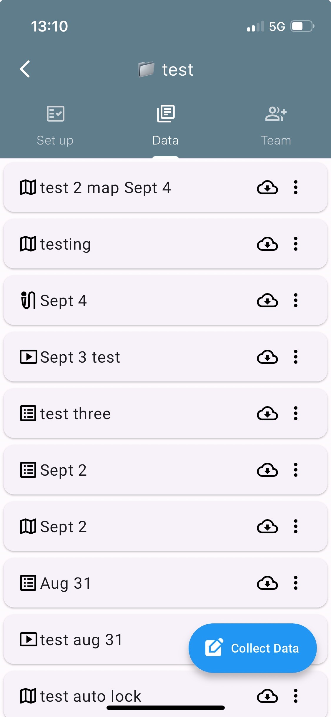Show more options for 'Sept 3 test'

(x=296, y=357)
